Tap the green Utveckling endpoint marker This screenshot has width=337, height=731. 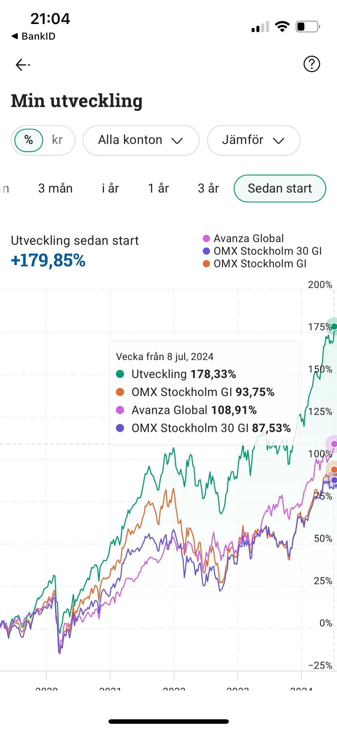[x=334, y=326]
